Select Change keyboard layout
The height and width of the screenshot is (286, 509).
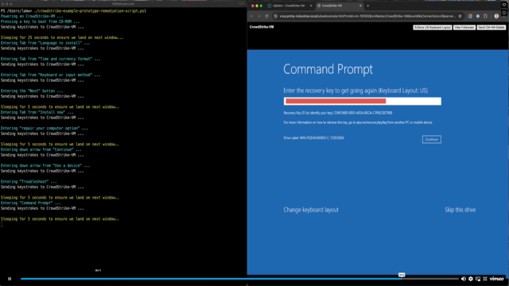coord(311,210)
